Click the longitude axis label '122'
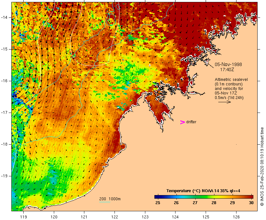Screen dimensions: 266x220 point(115,217)
